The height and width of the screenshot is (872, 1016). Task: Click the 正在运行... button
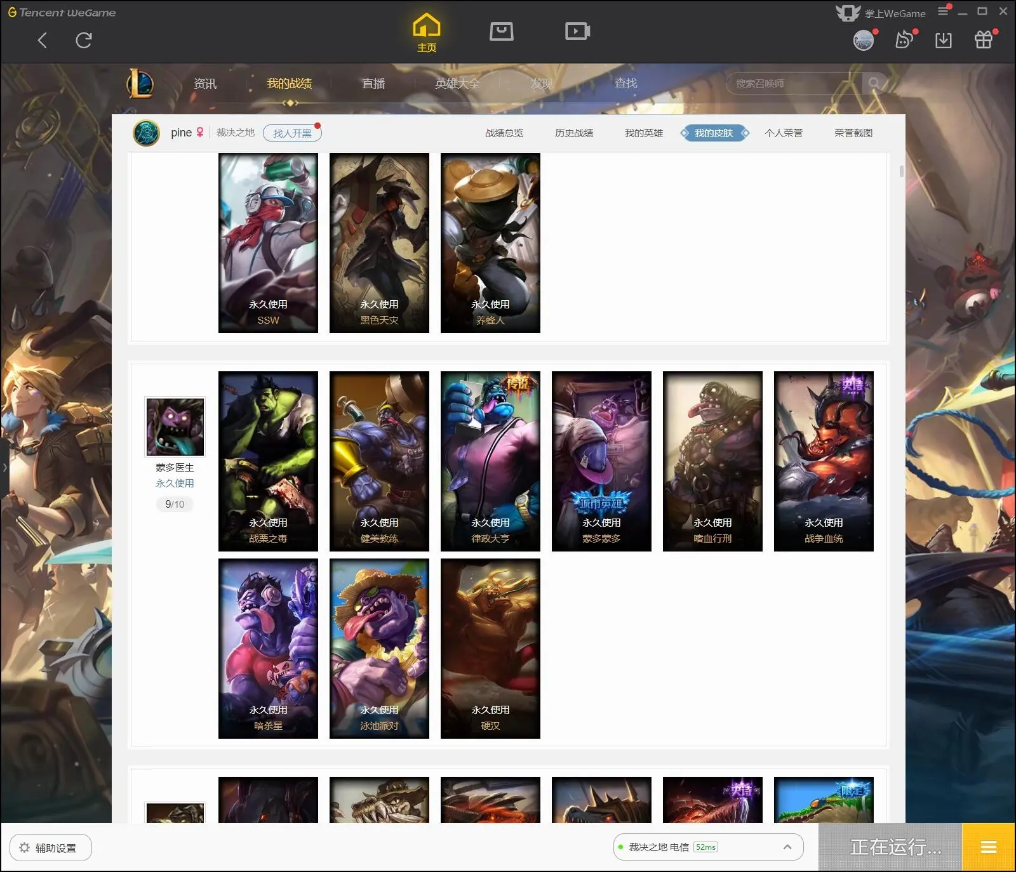[x=890, y=847]
